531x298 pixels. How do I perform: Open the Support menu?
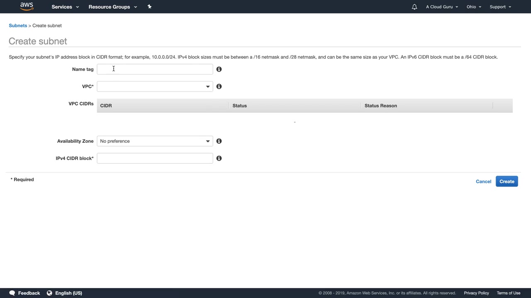click(500, 7)
